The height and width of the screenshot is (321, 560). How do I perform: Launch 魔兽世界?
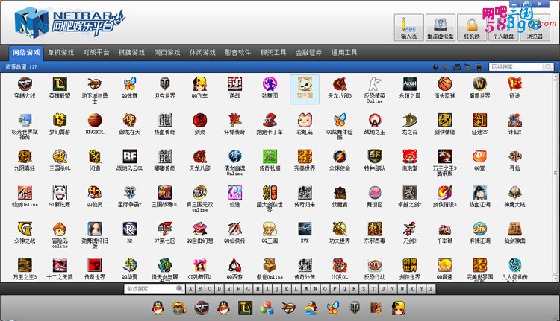pos(479,88)
